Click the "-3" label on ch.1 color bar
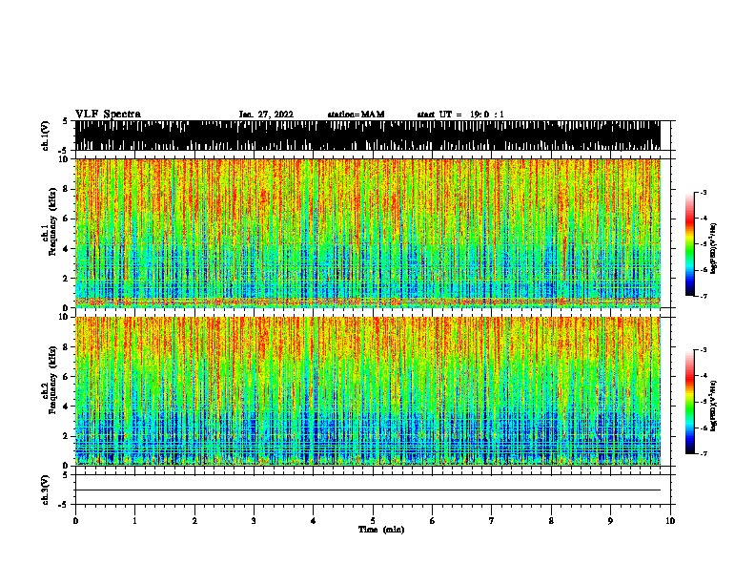Screen dimensions: 755x584 (704, 192)
